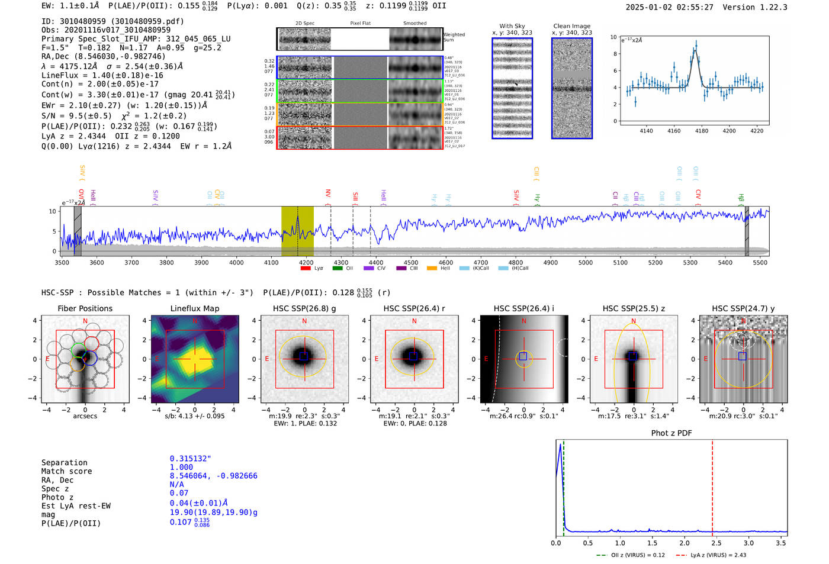Viewport: 829px width, 564px height.
Task: Open the emission line fit plot
Action: 694,81
